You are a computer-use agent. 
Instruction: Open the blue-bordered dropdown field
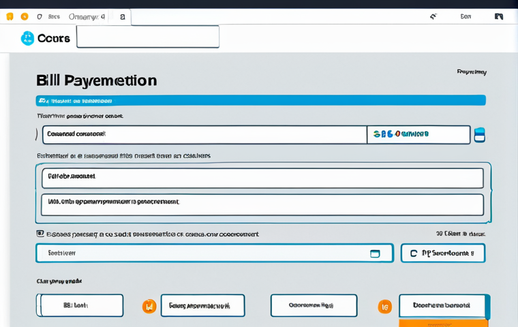(214, 253)
